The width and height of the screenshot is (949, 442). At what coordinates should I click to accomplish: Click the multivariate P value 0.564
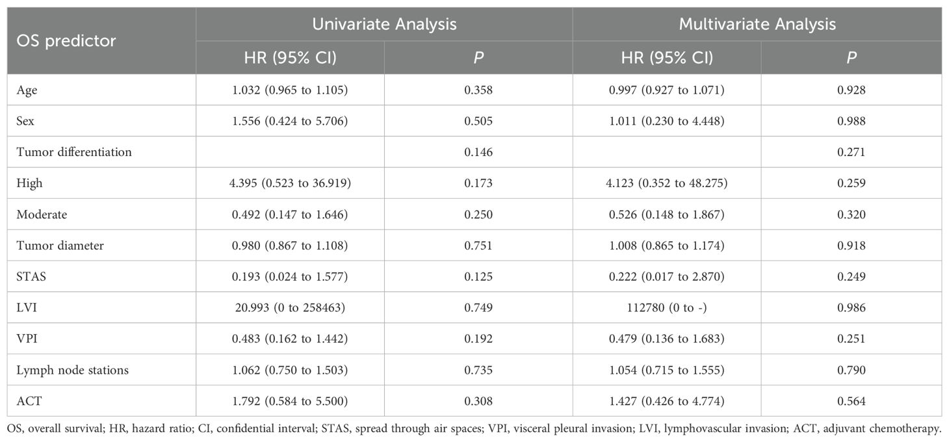tap(851, 402)
